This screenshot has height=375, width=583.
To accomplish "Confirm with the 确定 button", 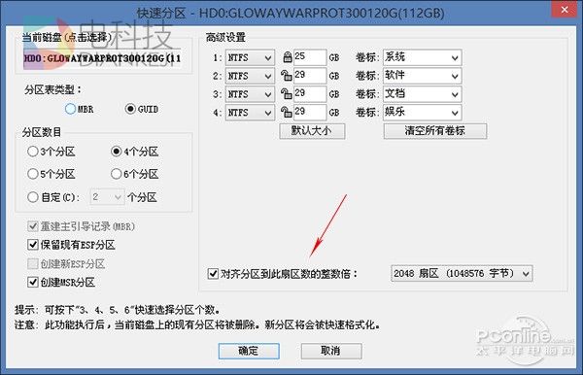I will tap(249, 351).
